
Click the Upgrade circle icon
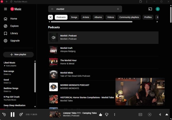coord(6,41)
